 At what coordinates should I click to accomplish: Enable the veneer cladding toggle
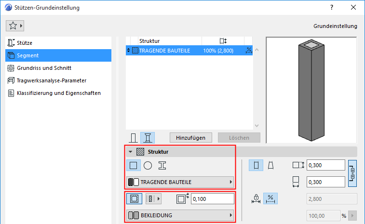coord(135,198)
